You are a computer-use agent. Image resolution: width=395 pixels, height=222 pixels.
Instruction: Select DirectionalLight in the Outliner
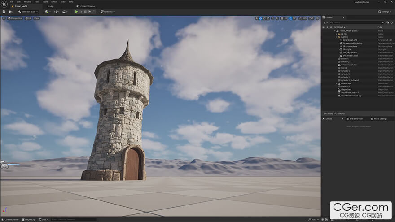click(x=350, y=40)
